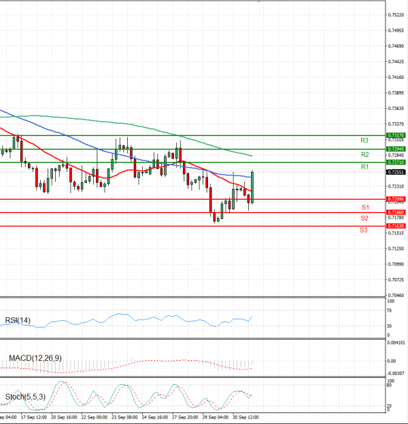Click the MACD scale value -0.00307
The width and height of the screenshot is (408, 424).
396,374
